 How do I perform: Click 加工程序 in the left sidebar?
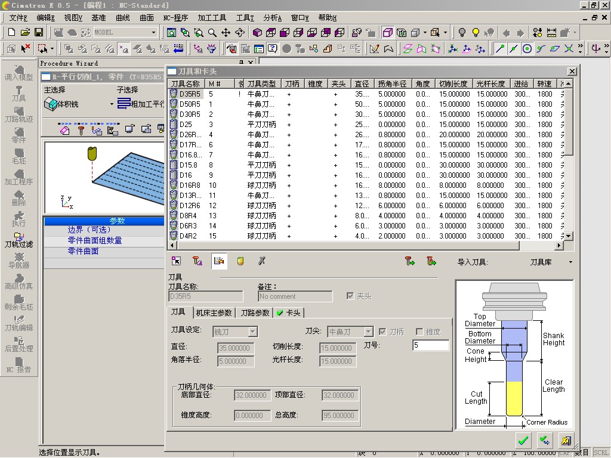pyautogui.click(x=18, y=178)
